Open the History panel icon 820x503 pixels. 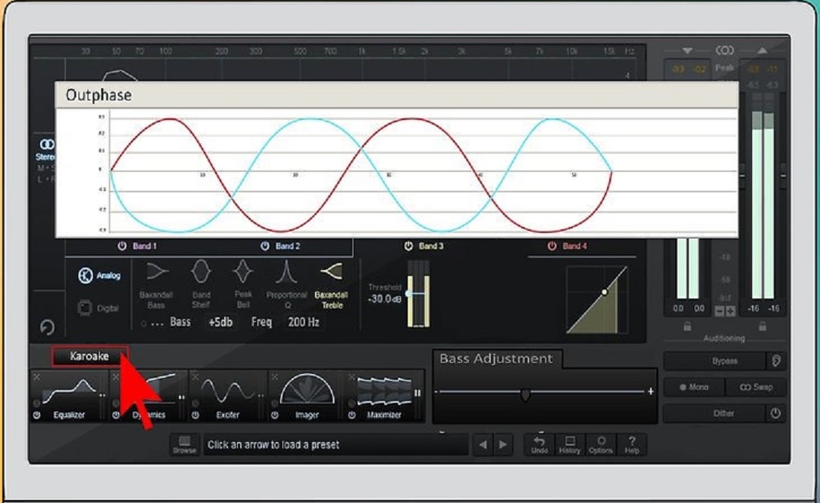[570, 441]
